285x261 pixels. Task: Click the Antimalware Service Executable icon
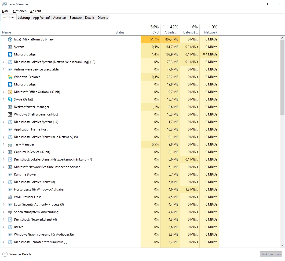click(x=10, y=69)
